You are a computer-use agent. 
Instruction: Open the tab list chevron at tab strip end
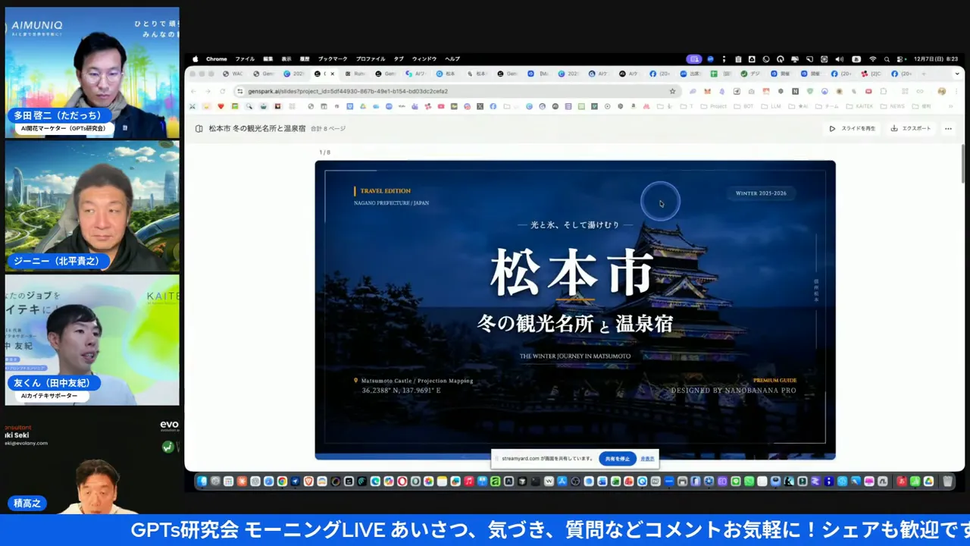click(956, 74)
